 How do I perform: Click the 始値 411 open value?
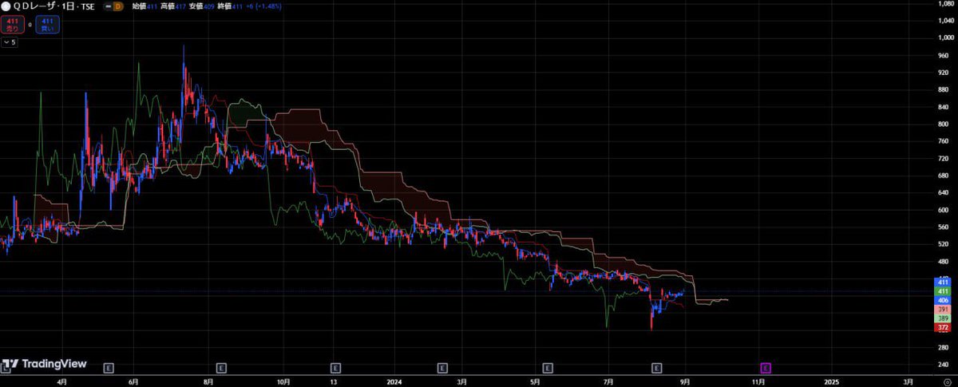coord(144,6)
